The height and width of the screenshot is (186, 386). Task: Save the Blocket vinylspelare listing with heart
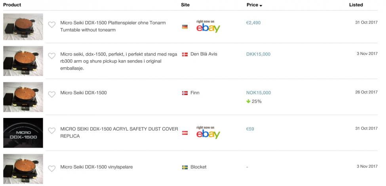52,169
